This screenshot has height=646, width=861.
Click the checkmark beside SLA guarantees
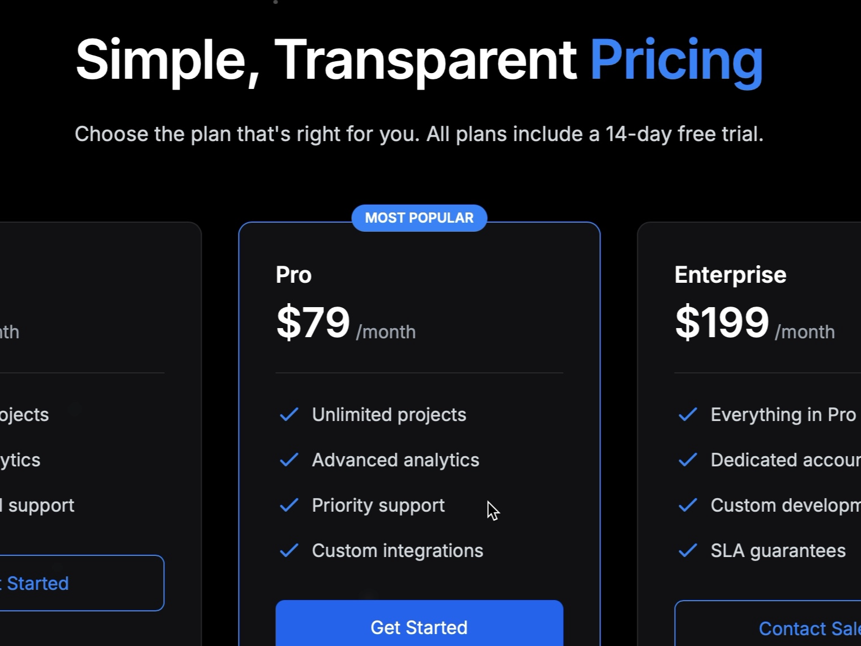coord(687,550)
